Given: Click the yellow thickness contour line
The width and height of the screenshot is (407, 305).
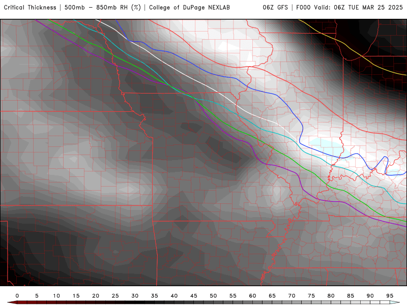Looking at the screenshot, I should click(353, 49).
